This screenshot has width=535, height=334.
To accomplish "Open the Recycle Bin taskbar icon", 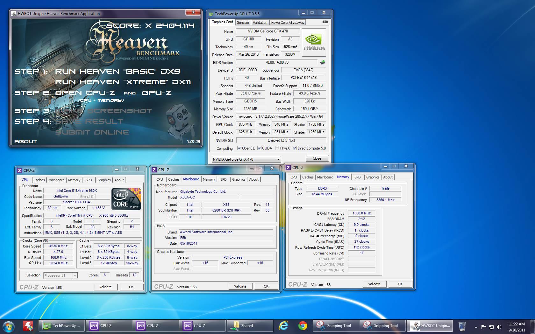I will tap(462, 326).
